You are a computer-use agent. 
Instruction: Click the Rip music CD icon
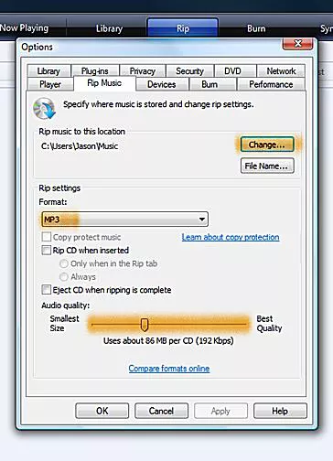click(x=45, y=108)
